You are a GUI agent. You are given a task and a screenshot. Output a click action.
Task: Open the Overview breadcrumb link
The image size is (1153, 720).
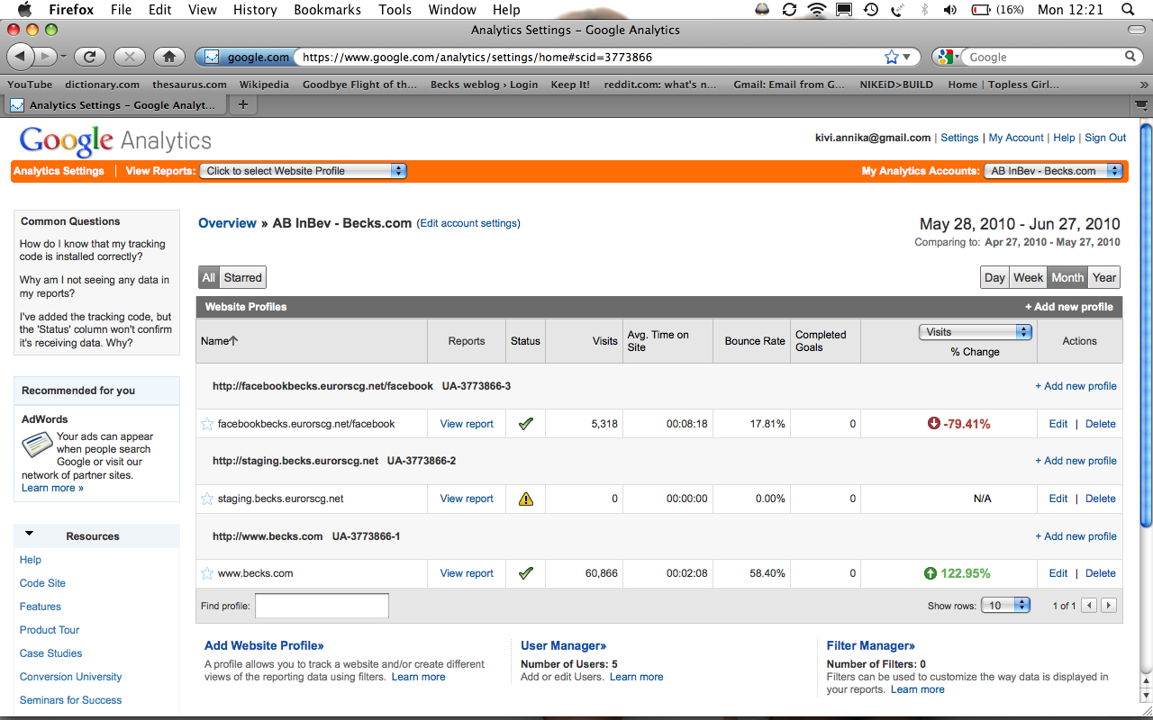click(x=227, y=223)
